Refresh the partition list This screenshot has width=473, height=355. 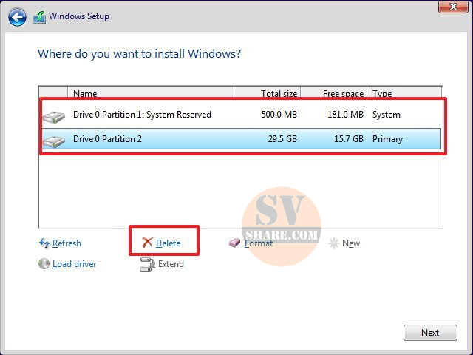[67, 243]
